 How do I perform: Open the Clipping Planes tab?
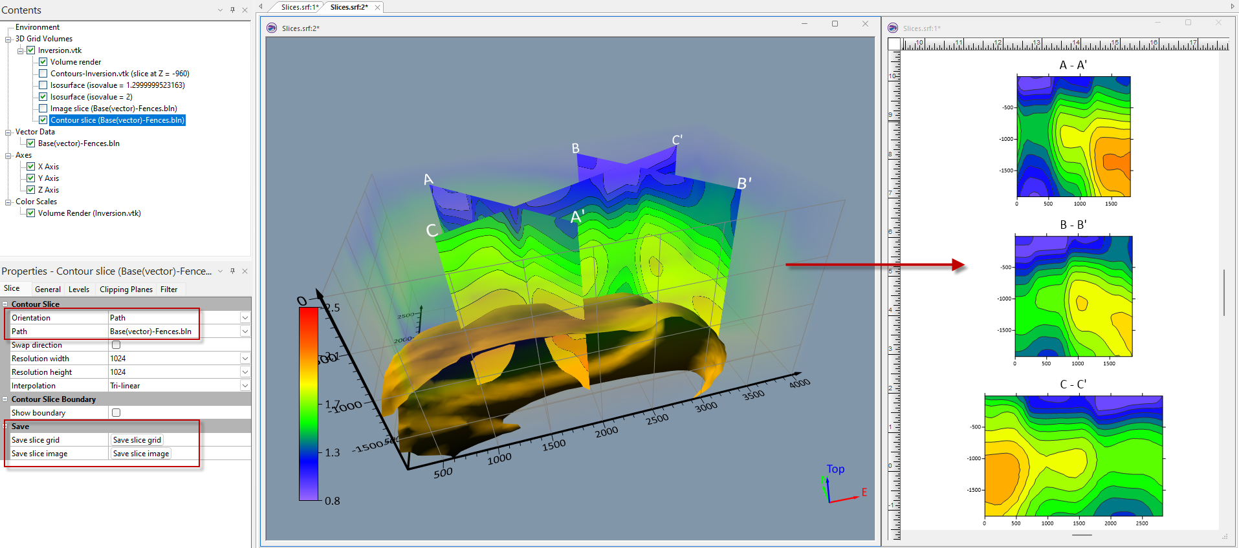point(126,290)
